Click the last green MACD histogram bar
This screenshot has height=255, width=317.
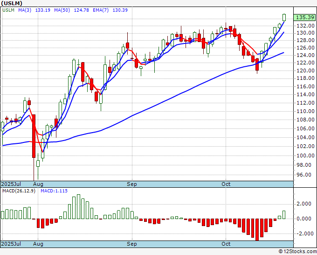click(284, 215)
